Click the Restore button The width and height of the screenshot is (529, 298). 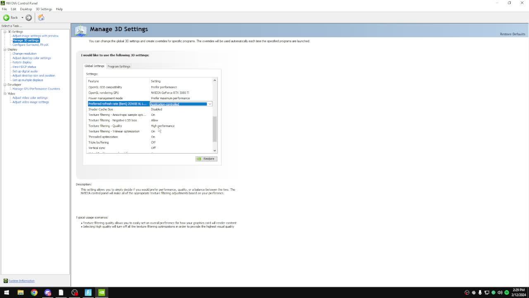point(206,159)
